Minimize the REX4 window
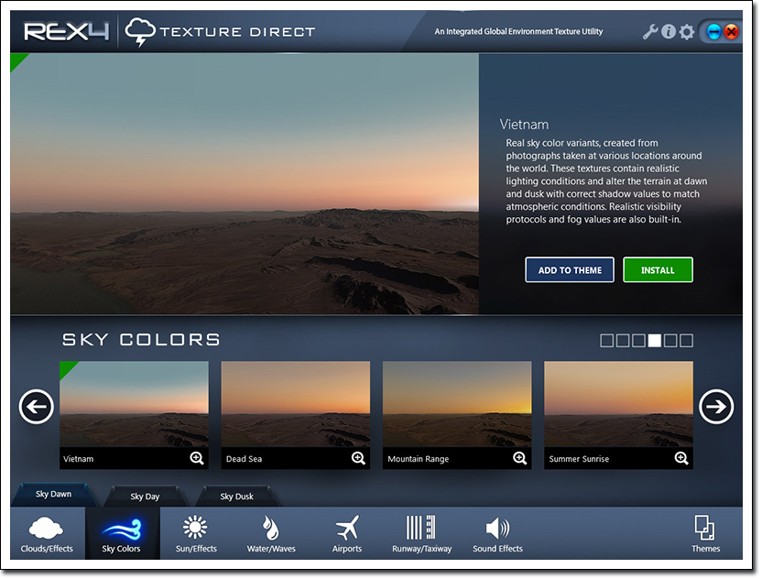This screenshot has width=762, height=579. (713, 32)
